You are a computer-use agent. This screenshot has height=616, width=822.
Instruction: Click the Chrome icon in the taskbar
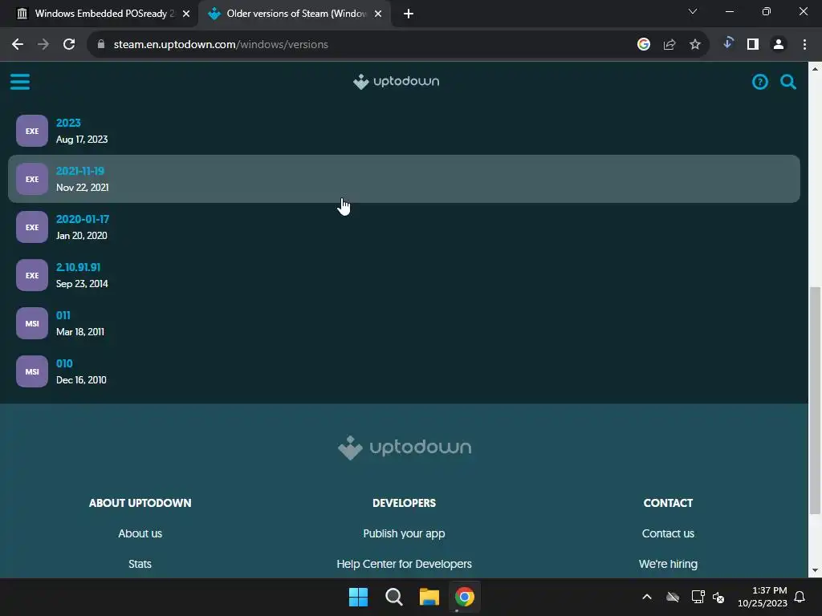465,597
